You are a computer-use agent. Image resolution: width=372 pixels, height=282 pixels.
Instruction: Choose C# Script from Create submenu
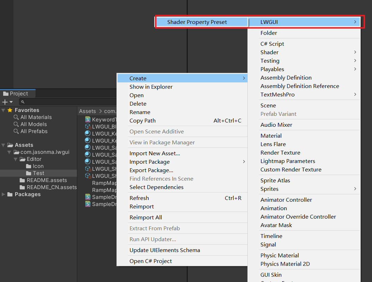(272, 44)
